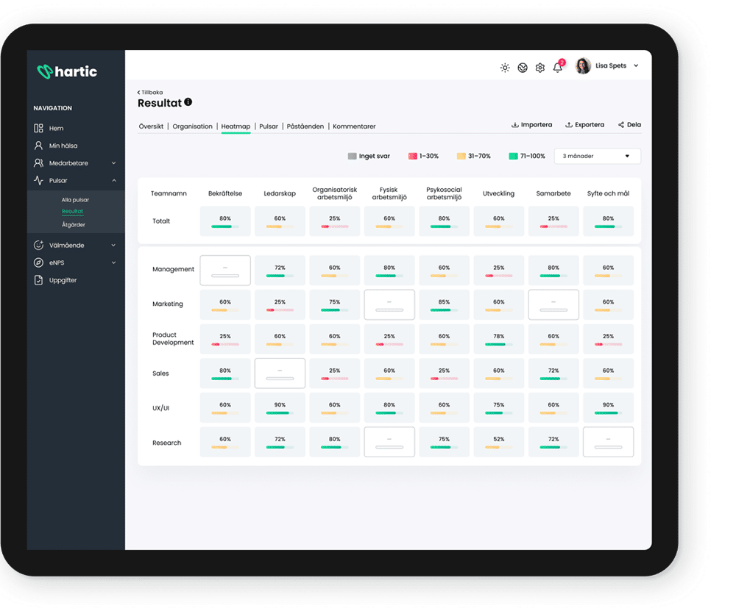Click Management Ledarskap 72% cell
The image size is (736, 611).
[280, 270]
